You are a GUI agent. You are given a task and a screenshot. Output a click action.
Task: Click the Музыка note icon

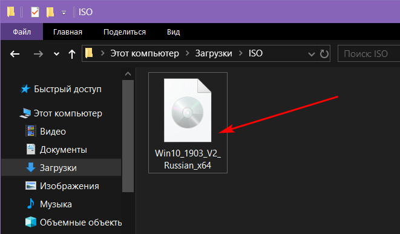31,204
